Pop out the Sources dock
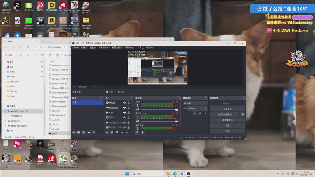Image resolution: width=315 pixels, height=177 pixels. pos(132,98)
